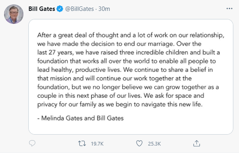Click the blue verified checkmark badge
This screenshot has height=154, width=239.
(x=60, y=9)
